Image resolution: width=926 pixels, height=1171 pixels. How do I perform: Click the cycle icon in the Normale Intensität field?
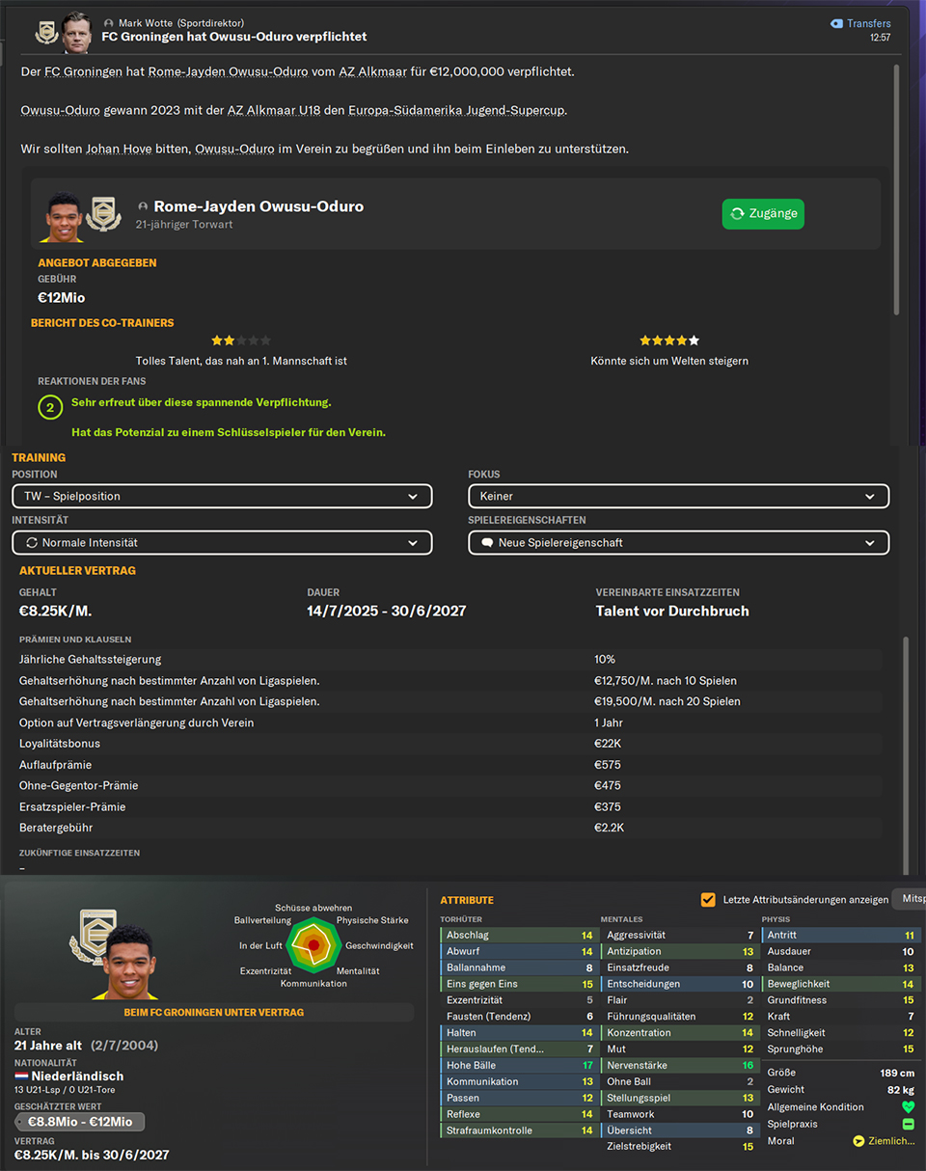pos(31,543)
